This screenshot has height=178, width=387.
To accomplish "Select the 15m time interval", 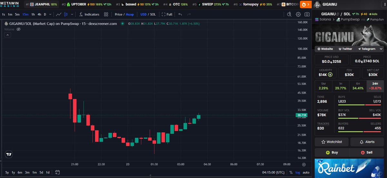I will (25, 14).
